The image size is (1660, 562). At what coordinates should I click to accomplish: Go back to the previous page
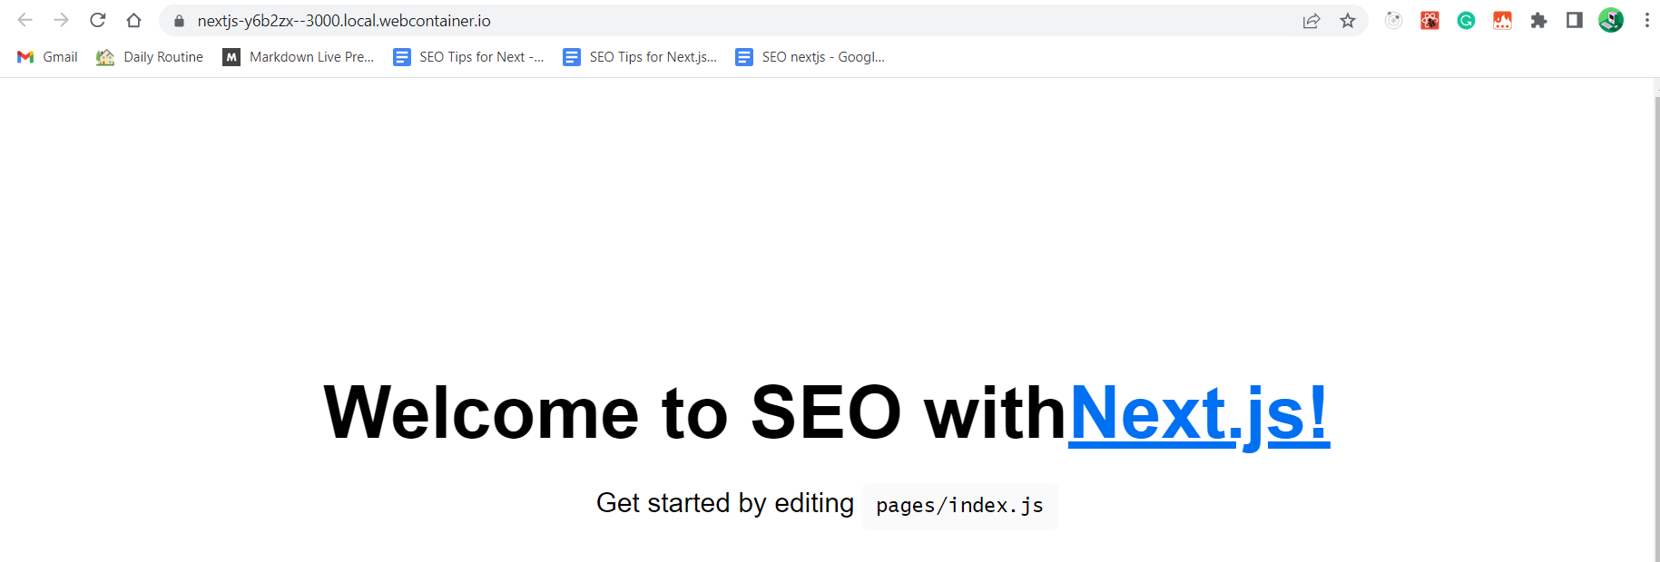pos(25,20)
